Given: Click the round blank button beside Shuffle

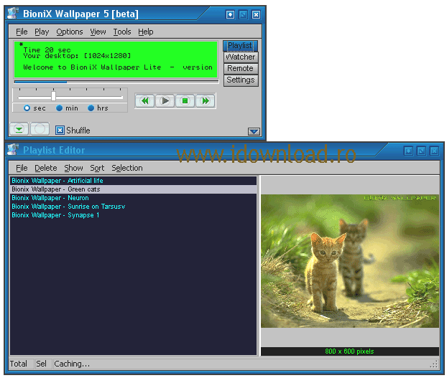Looking at the screenshot, I should [40, 129].
